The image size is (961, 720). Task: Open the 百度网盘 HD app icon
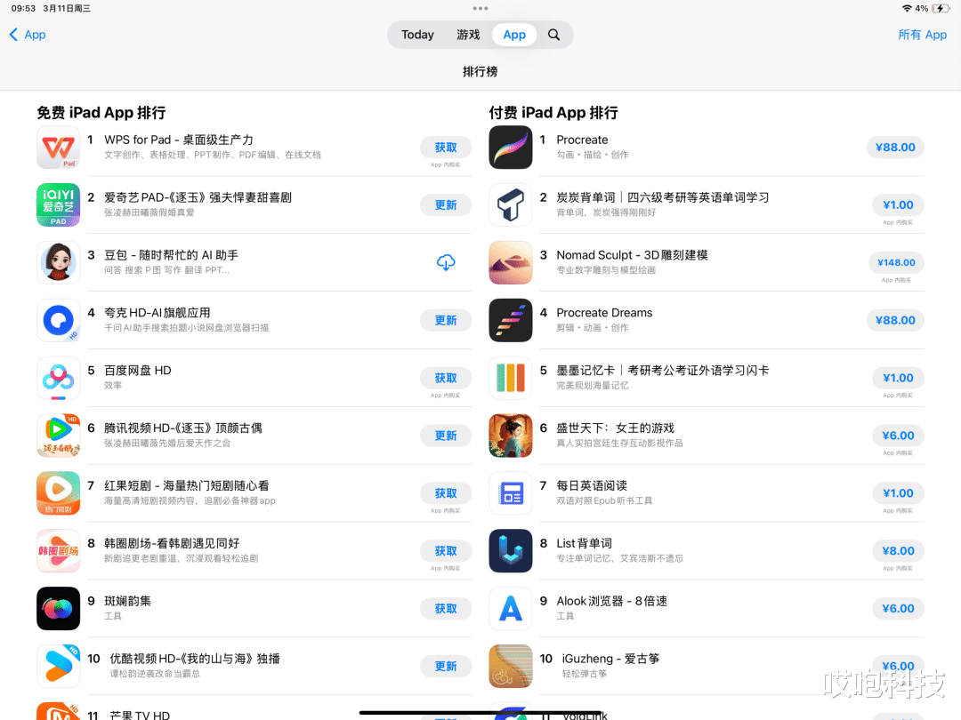(58, 378)
